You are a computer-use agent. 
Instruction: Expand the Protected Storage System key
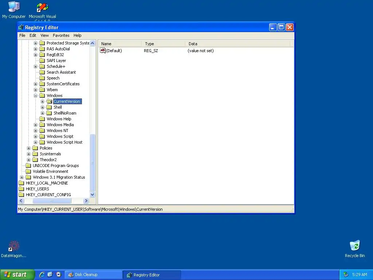[35, 43]
